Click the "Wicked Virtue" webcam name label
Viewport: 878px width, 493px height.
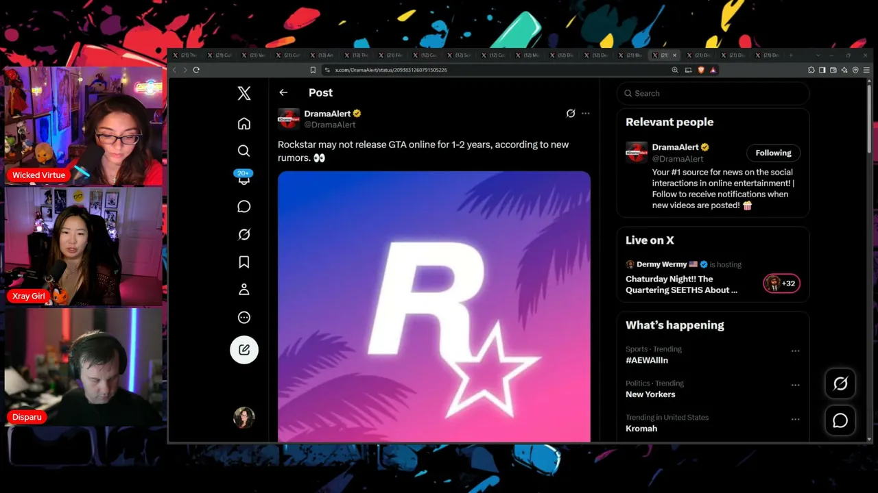click(39, 175)
